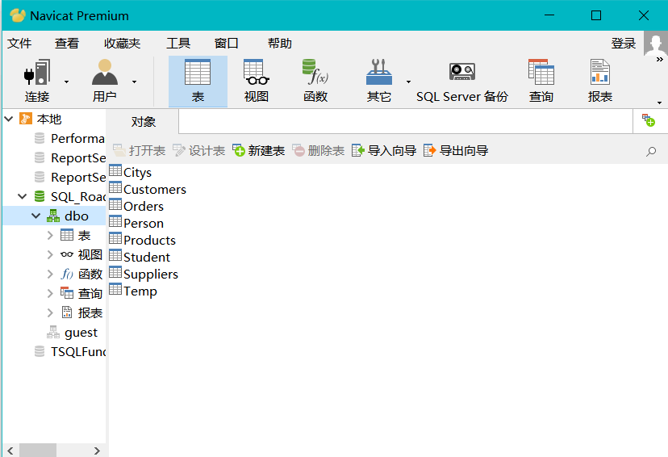Image resolution: width=668 pixels, height=457 pixels.
Task: Open the Help (帮助) menu
Action: point(279,43)
